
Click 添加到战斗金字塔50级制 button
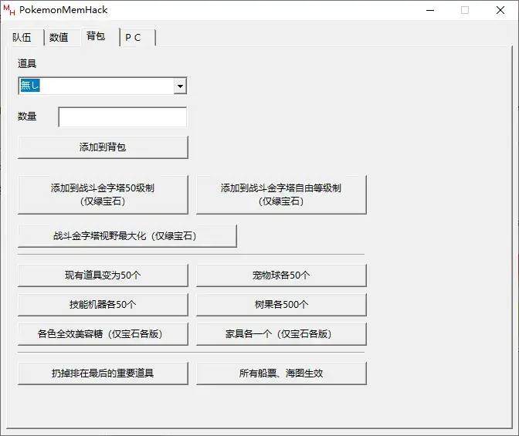pyautogui.click(x=103, y=194)
